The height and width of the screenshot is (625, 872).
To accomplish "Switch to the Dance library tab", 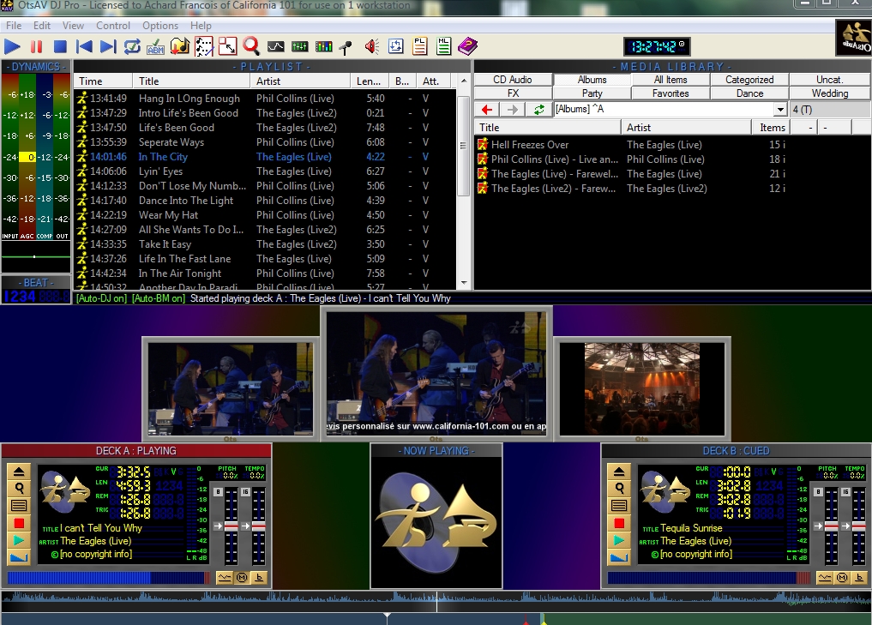I will (x=749, y=93).
